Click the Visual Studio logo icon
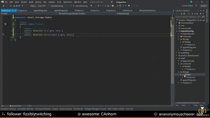The image size is (210, 118). (x=2, y=2)
